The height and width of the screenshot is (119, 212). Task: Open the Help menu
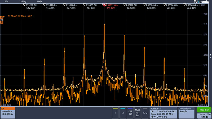click(x=39, y=2)
